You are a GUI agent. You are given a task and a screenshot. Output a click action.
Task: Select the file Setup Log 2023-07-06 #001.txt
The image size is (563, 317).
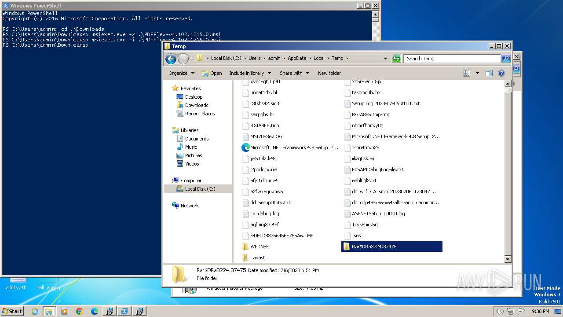(386, 103)
